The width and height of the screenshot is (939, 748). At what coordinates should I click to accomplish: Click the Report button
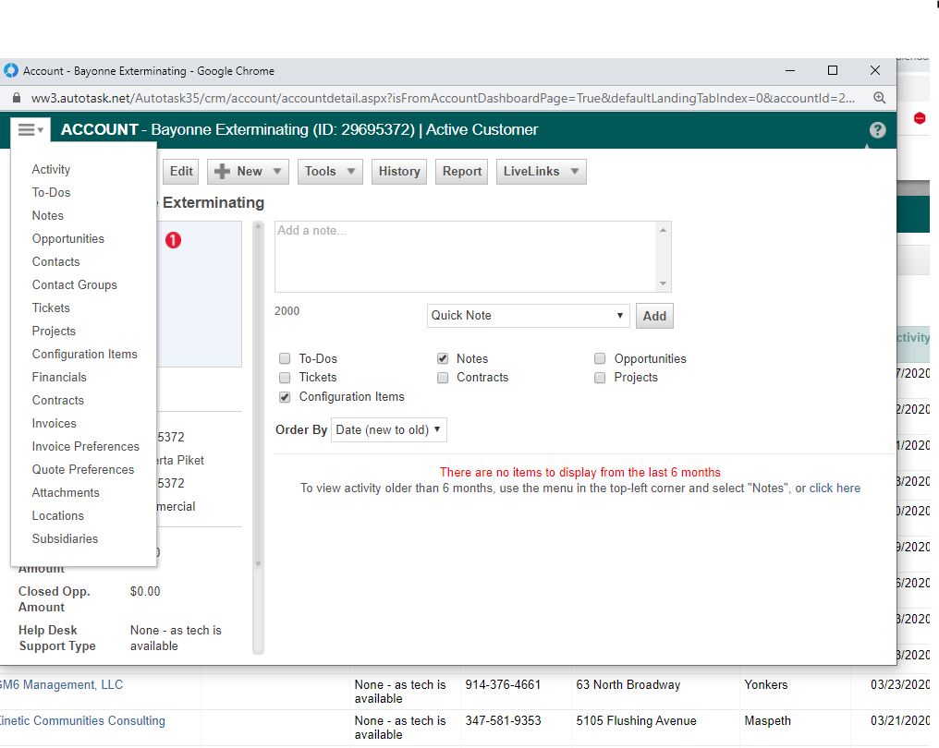coord(462,172)
